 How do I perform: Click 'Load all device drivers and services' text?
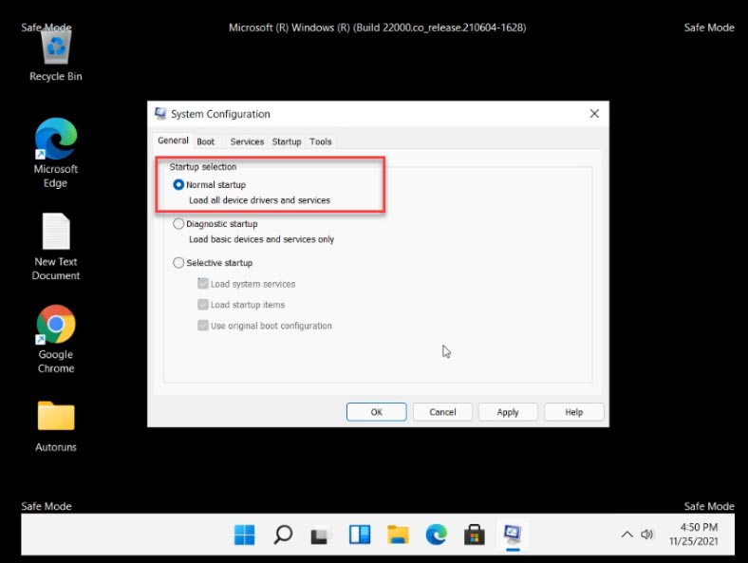pyautogui.click(x=259, y=200)
